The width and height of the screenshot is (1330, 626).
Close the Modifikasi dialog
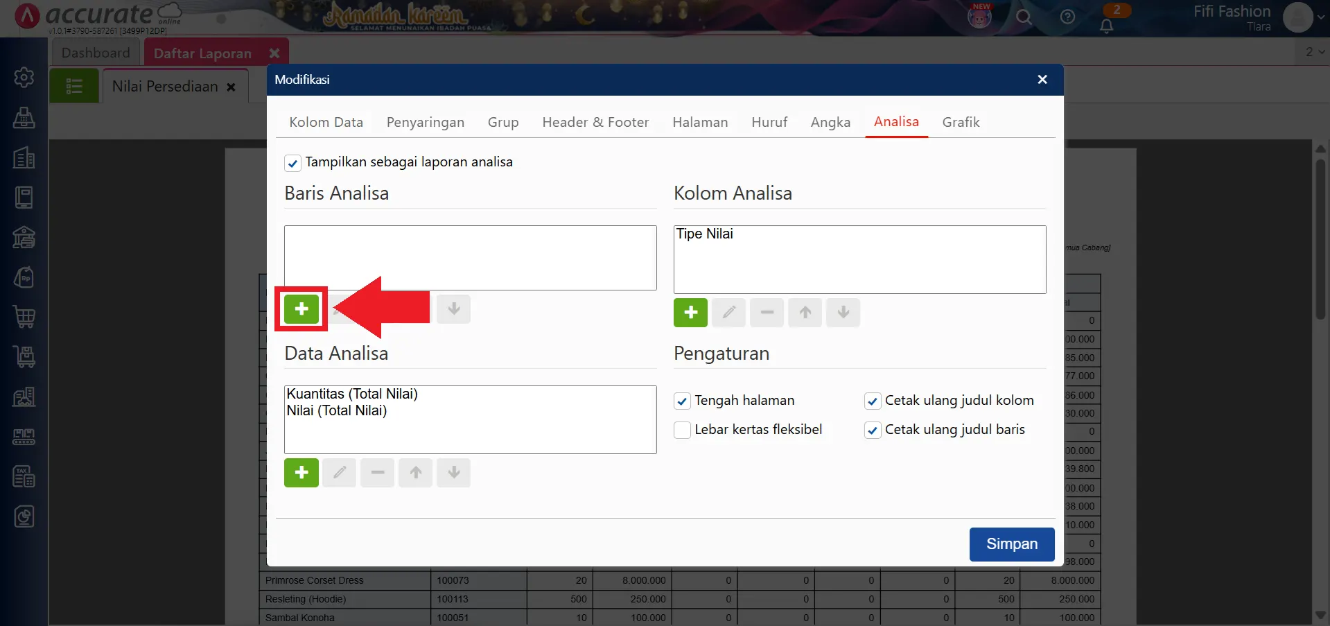coord(1042,80)
